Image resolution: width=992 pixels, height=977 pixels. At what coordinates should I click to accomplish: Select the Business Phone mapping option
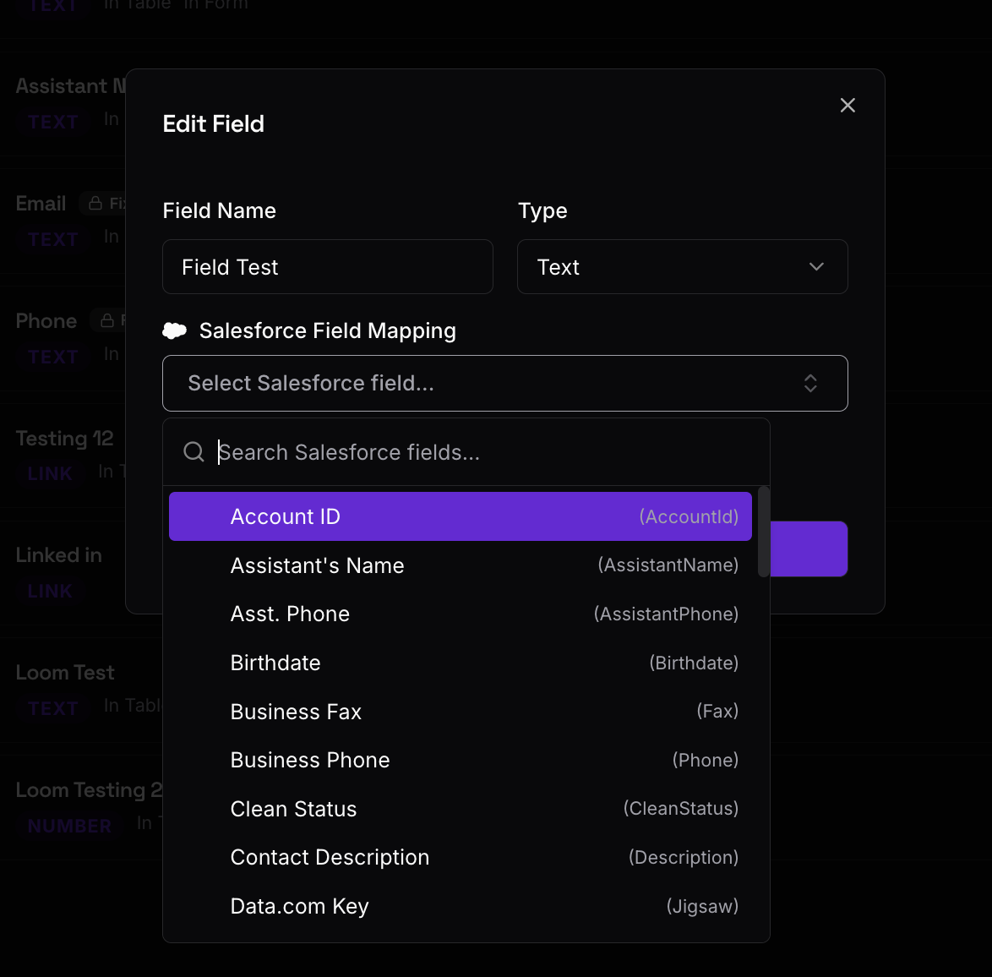pos(461,760)
